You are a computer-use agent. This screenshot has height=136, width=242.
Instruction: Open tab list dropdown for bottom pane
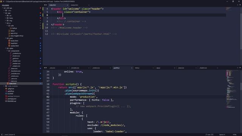point(240,68)
